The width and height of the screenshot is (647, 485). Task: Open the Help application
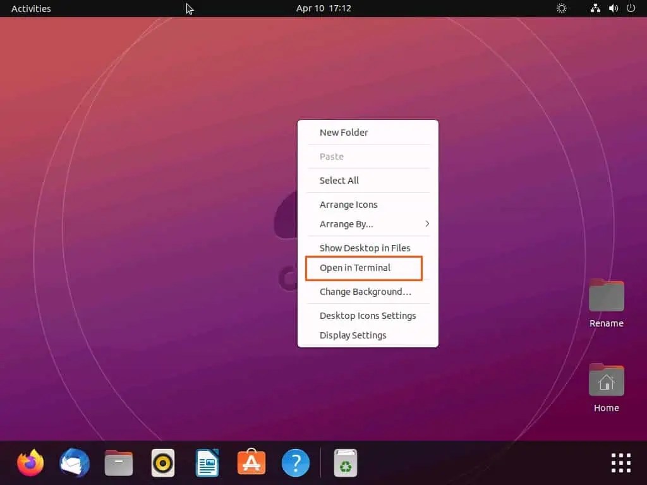tap(295, 462)
